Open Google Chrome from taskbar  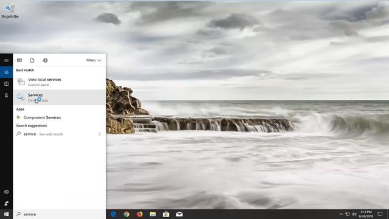tap(126, 214)
